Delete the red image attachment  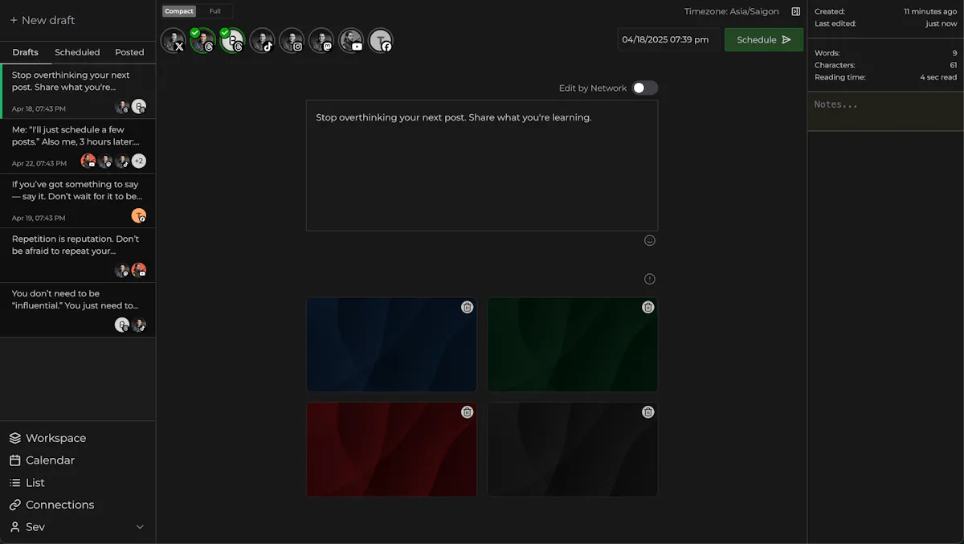[467, 411]
